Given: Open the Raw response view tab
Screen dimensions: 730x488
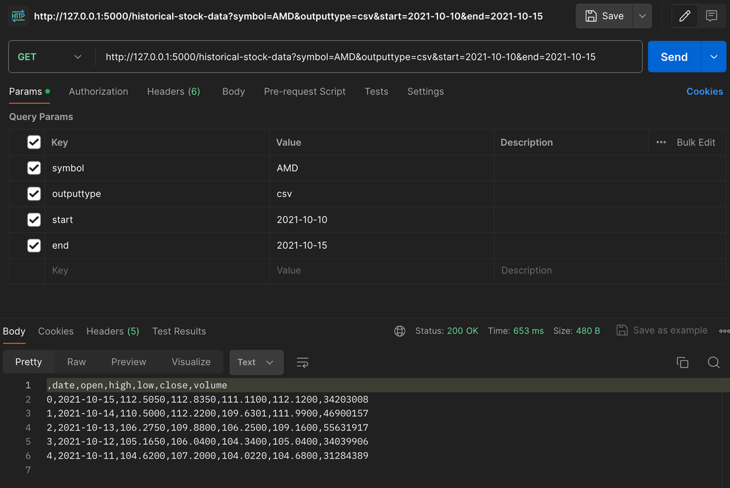Looking at the screenshot, I should click(76, 362).
